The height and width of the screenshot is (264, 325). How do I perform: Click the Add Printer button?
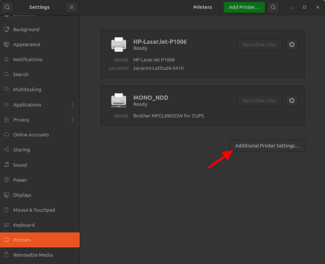click(244, 7)
